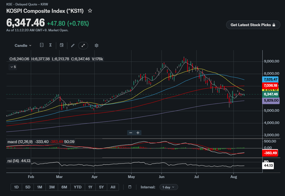
Task: Click the O:6,240.06 open value
Action: [x=19, y=59]
